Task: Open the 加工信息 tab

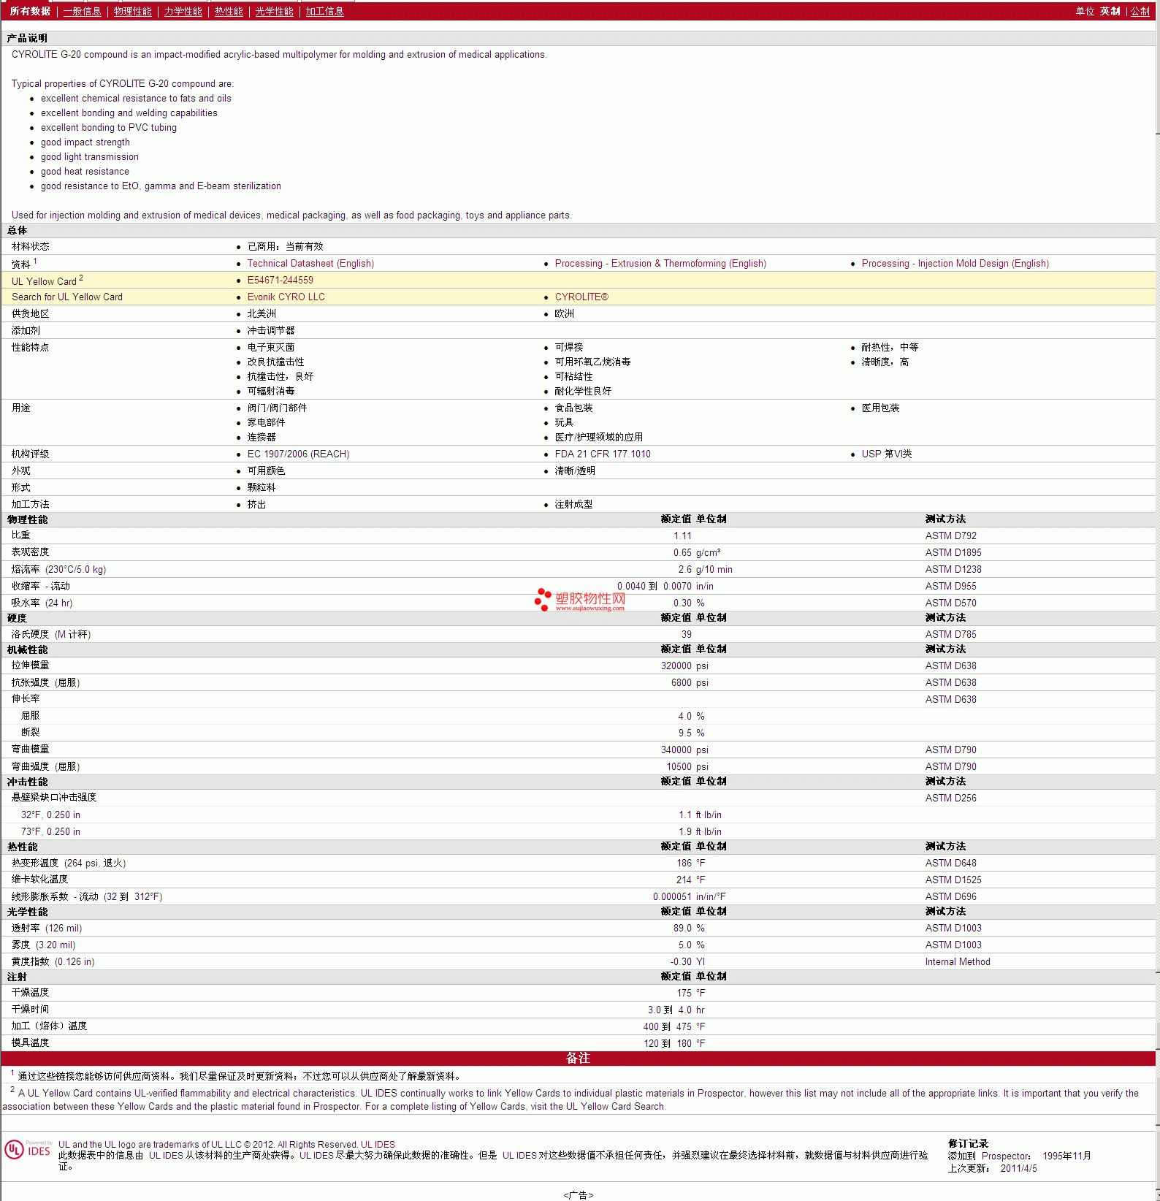Action: [324, 11]
